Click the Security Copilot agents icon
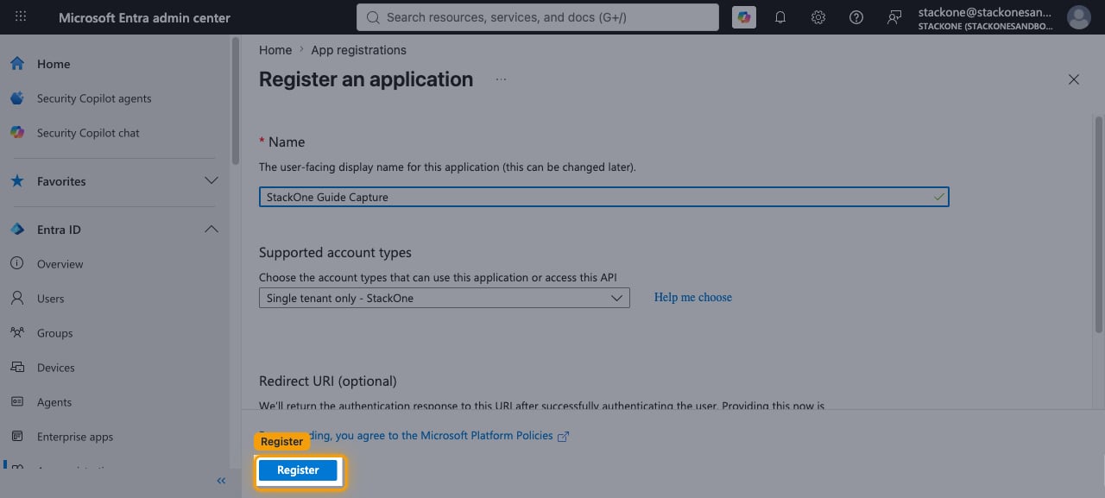This screenshot has height=498, width=1105. (x=17, y=98)
